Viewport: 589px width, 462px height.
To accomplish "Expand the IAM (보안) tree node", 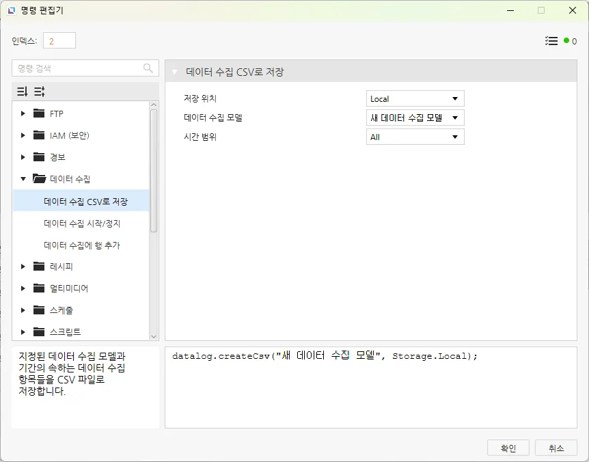I will [23, 135].
